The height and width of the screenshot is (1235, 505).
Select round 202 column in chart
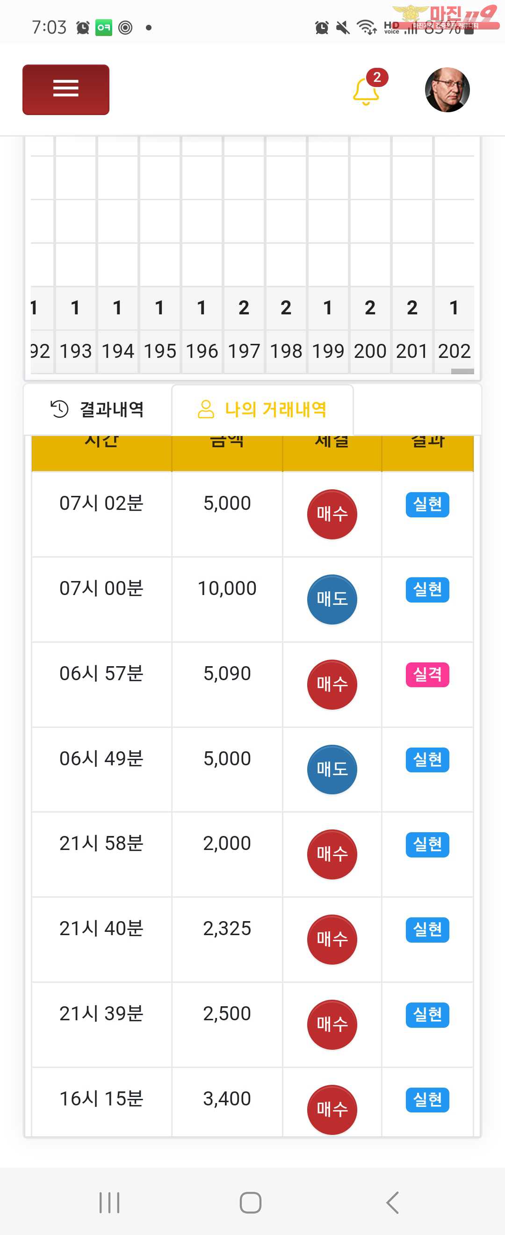point(454,351)
